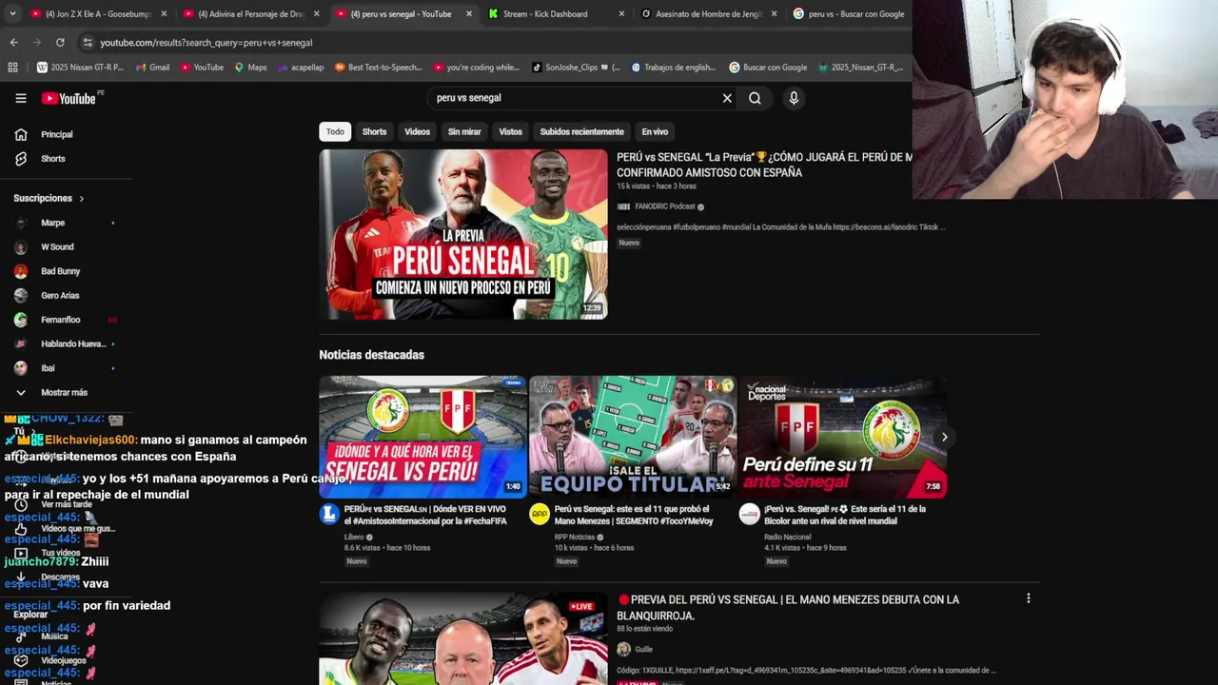The height and width of the screenshot is (685, 1218).
Task: Start voice search with the microphone icon
Action: (794, 98)
